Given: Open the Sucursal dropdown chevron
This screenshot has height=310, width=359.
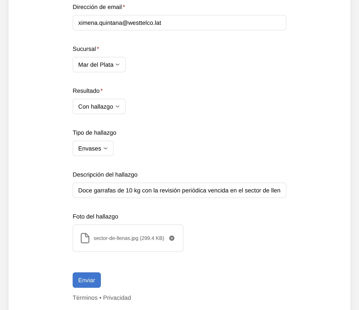Looking at the screenshot, I should click(x=118, y=65).
